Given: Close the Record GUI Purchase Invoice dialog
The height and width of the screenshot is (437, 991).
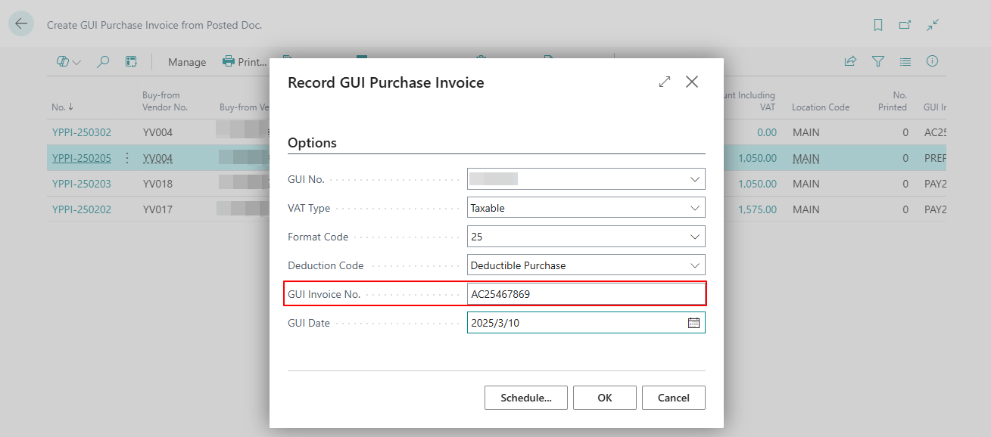Looking at the screenshot, I should coord(692,82).
